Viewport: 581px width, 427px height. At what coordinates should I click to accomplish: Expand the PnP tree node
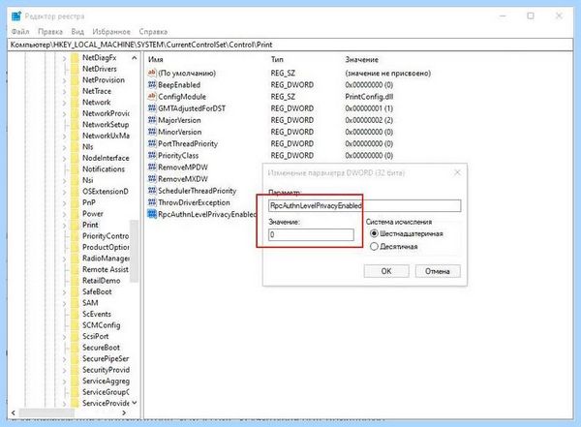pos(64,203)
